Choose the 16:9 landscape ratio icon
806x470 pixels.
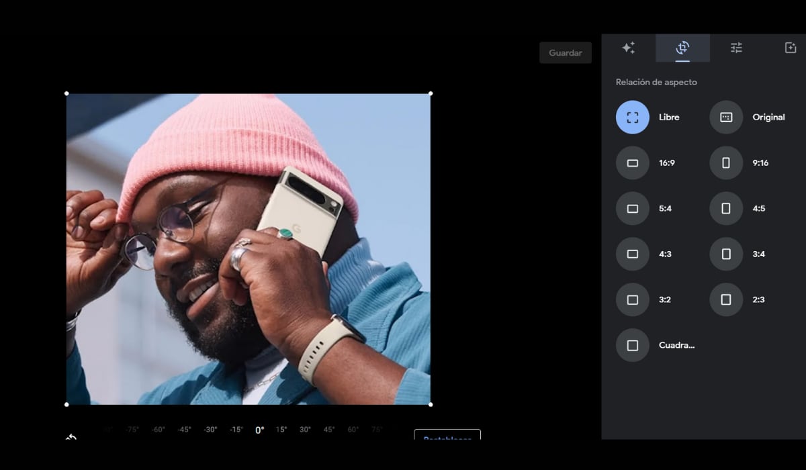632,163
